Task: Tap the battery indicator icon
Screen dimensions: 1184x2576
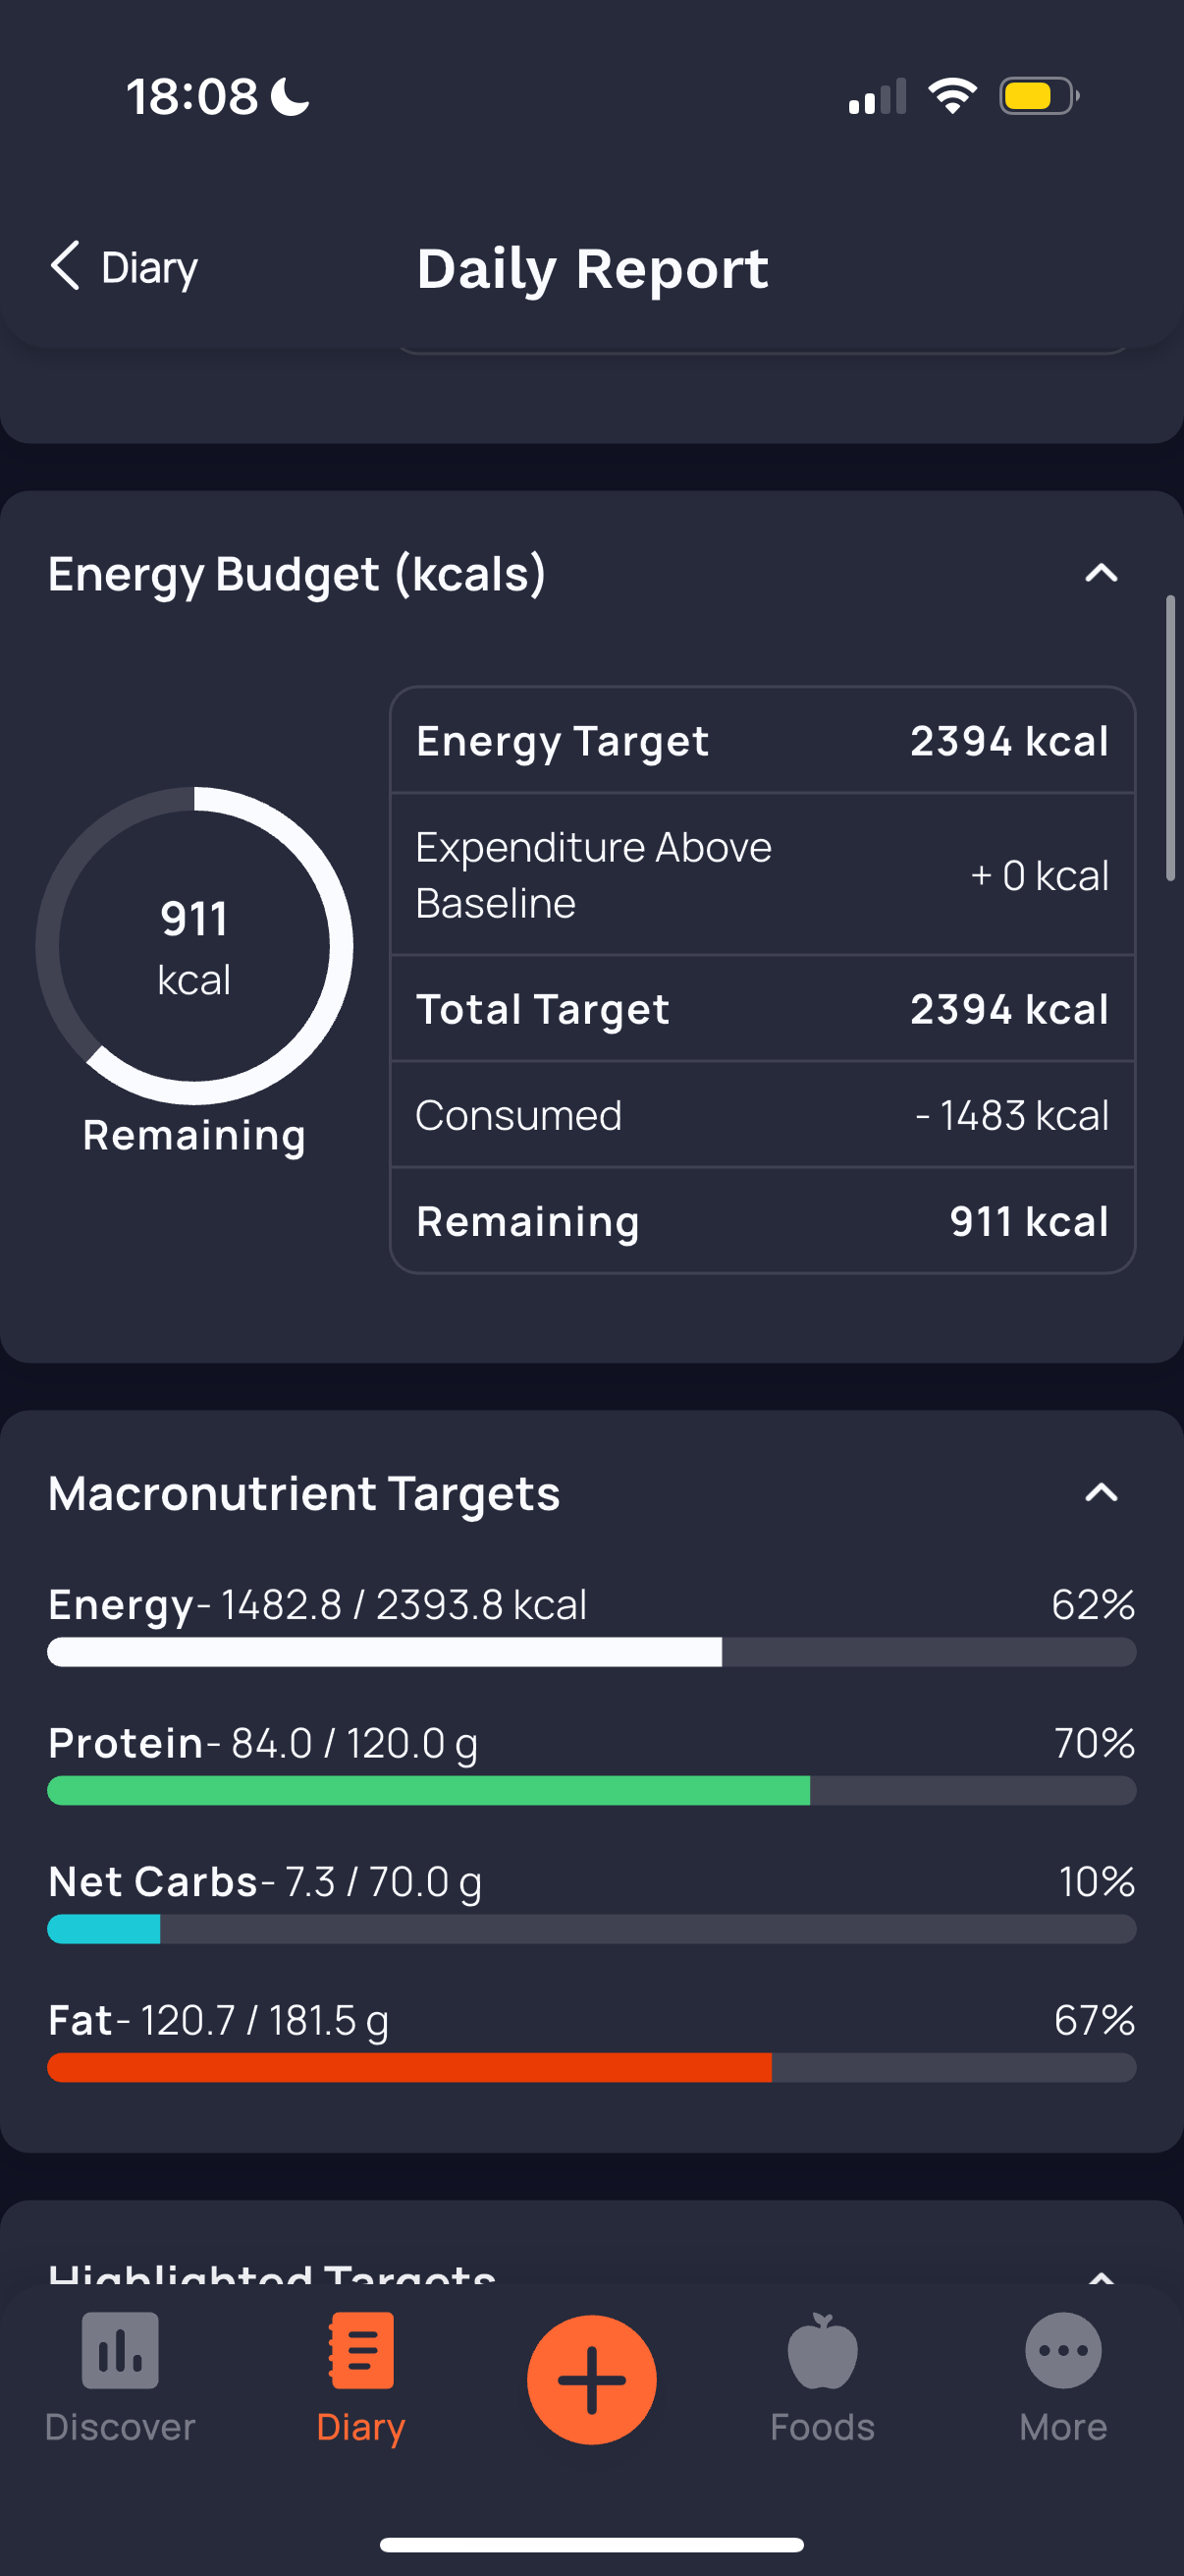Action: (x=1038, y=96)
